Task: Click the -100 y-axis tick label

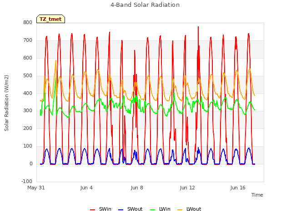Action: [x=27, y=181]
